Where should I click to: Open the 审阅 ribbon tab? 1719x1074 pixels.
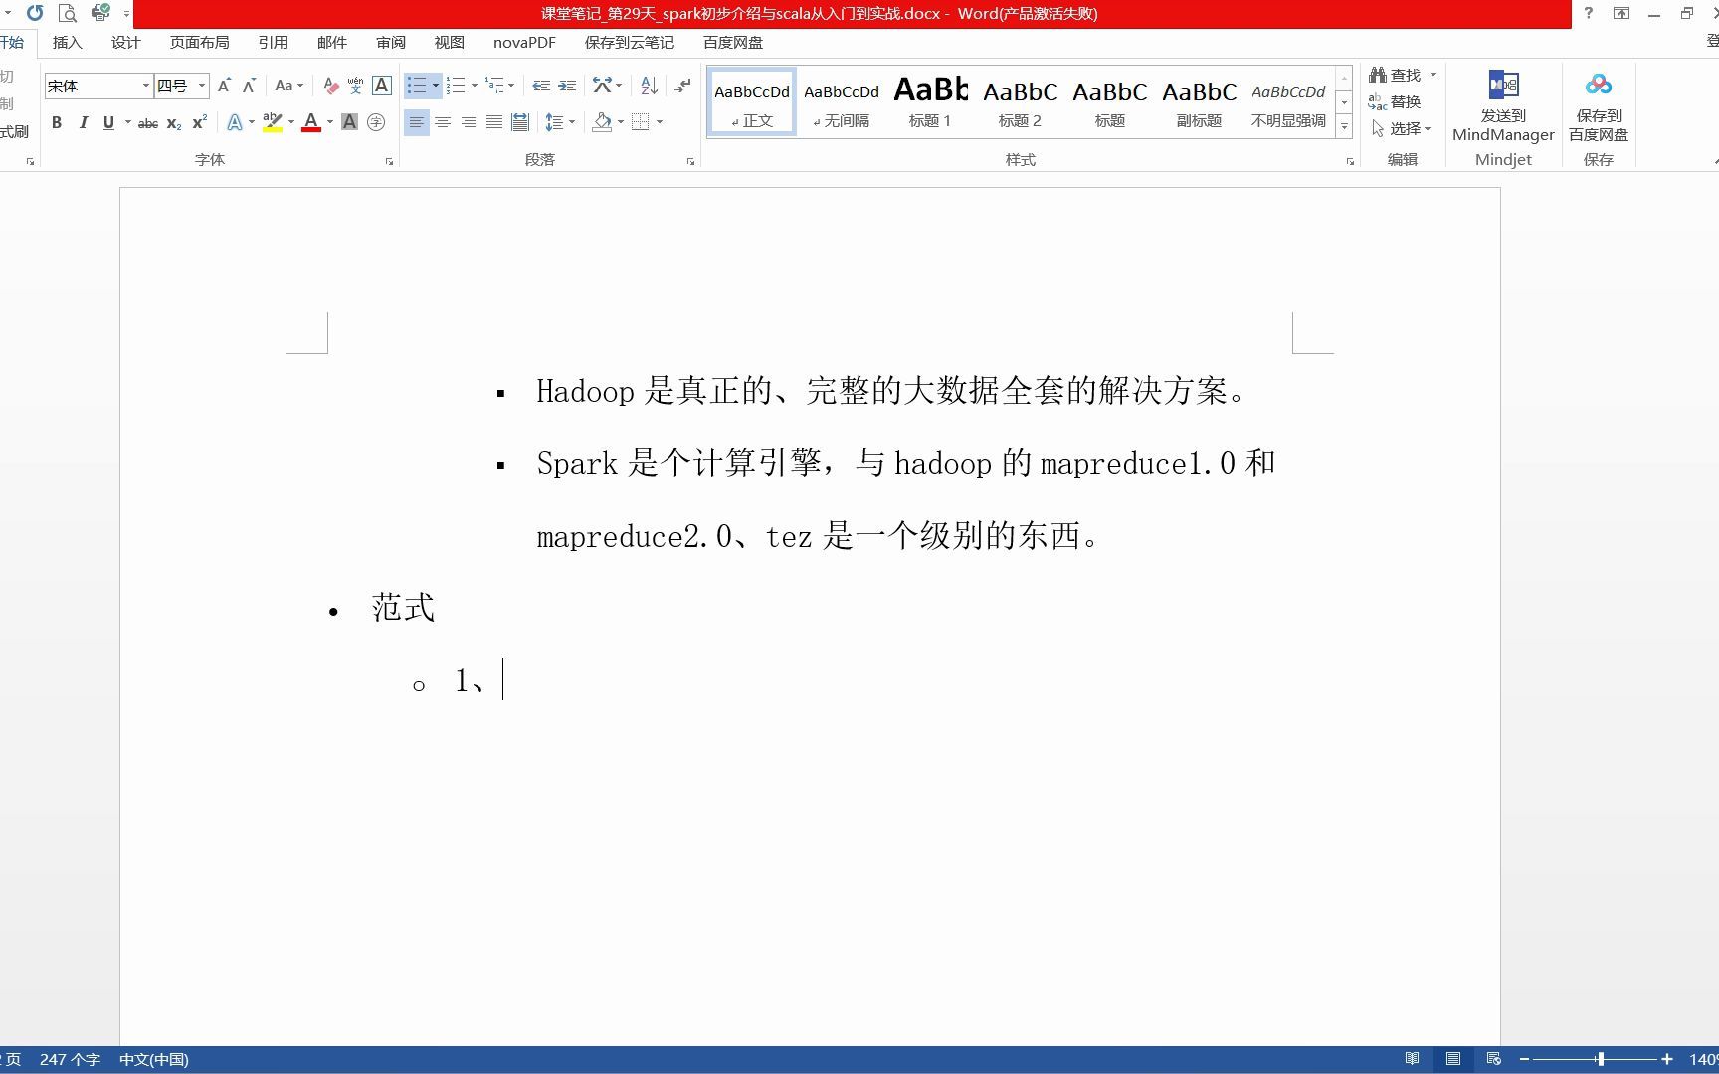pos(391,42)
